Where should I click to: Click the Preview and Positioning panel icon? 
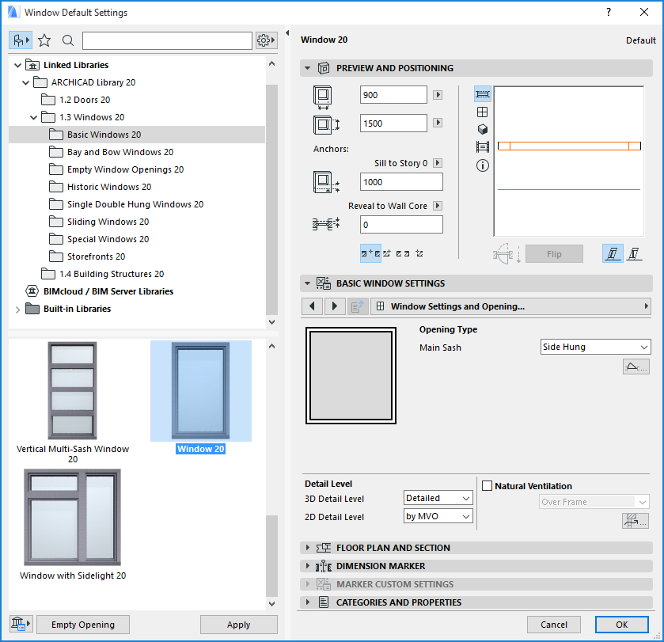pyautogui.click(x=324, y=68)
